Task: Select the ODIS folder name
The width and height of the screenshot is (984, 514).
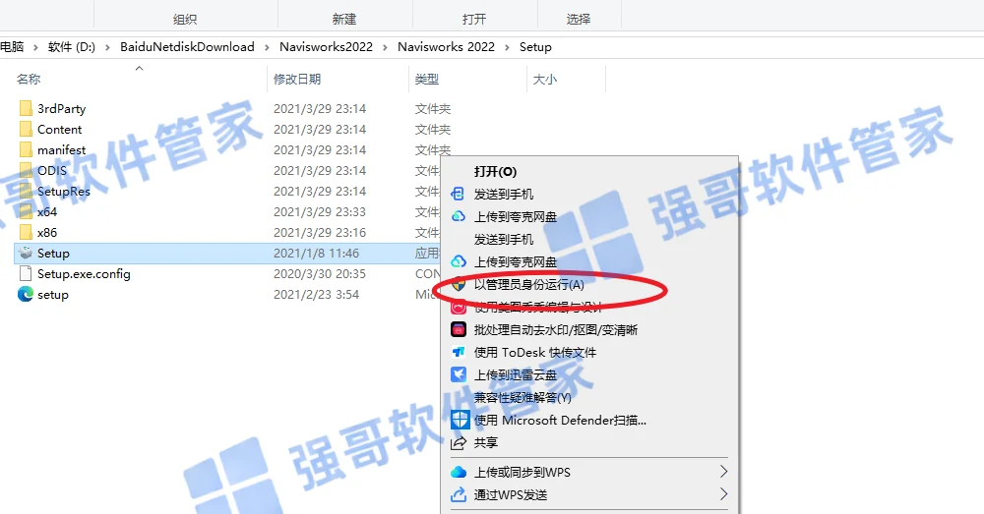Action: tap(52, 170)
